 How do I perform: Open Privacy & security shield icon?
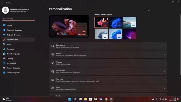click(x=4, y=68)
